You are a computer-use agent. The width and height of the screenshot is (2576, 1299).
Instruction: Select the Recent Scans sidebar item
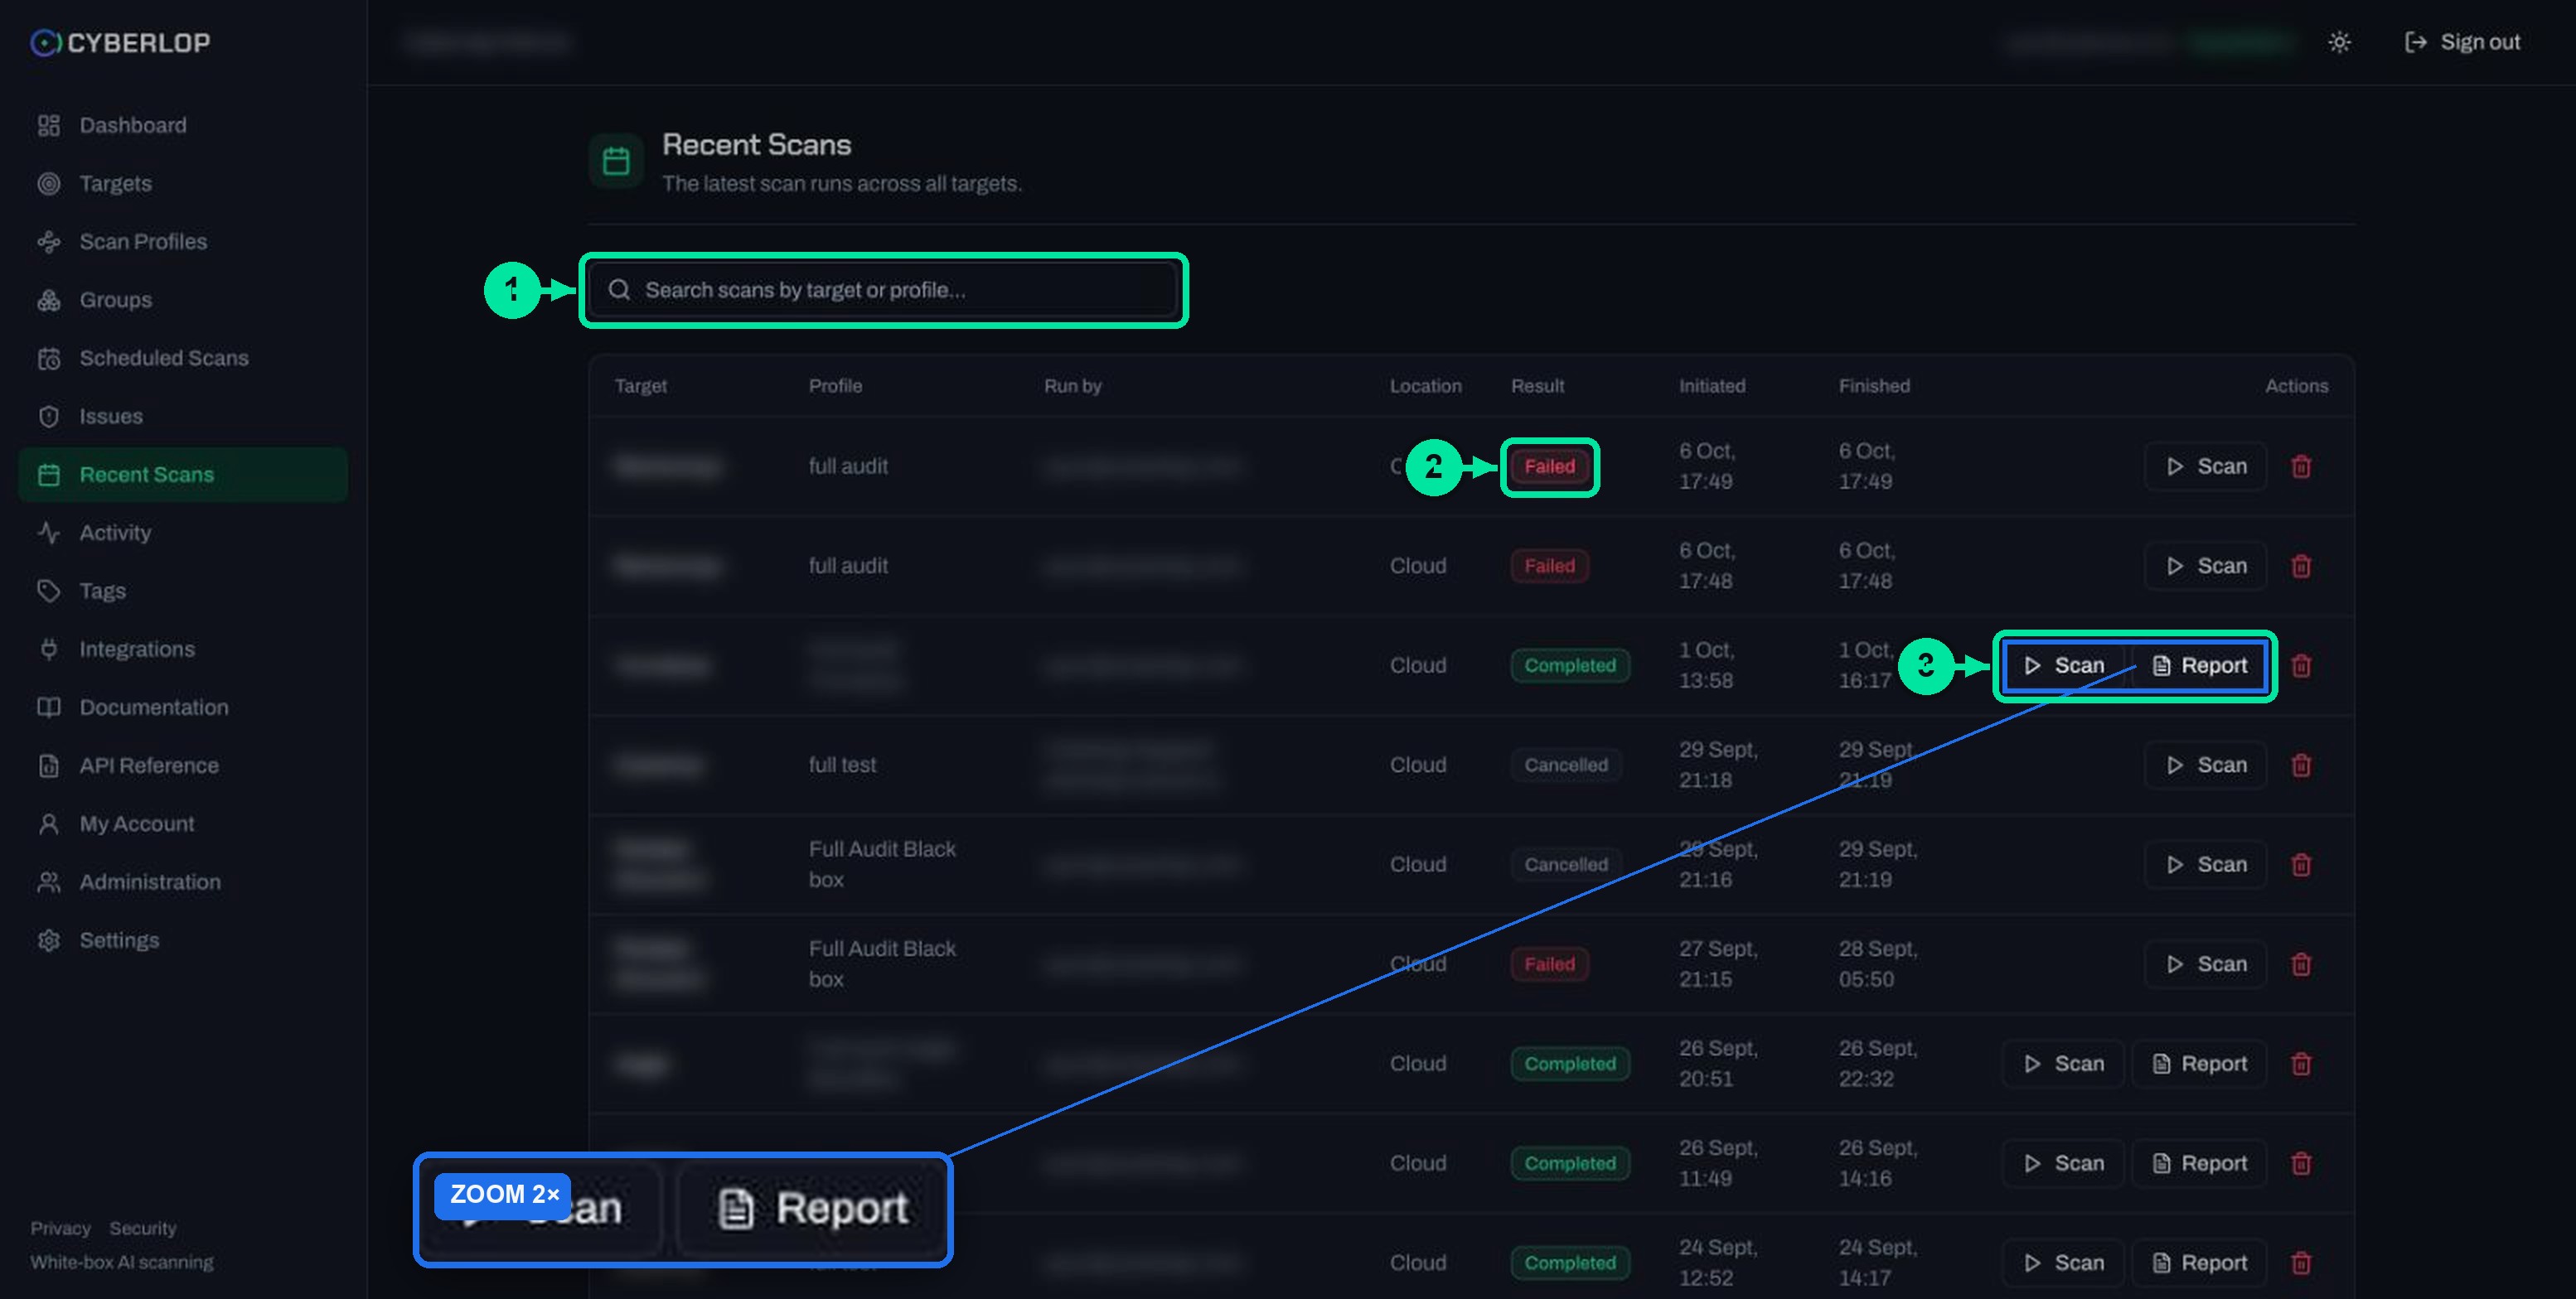[x=183, y=474]
